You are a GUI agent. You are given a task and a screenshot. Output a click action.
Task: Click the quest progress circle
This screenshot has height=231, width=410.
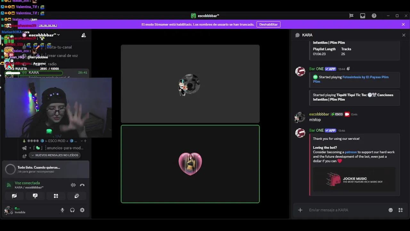[x=10, y=169]
